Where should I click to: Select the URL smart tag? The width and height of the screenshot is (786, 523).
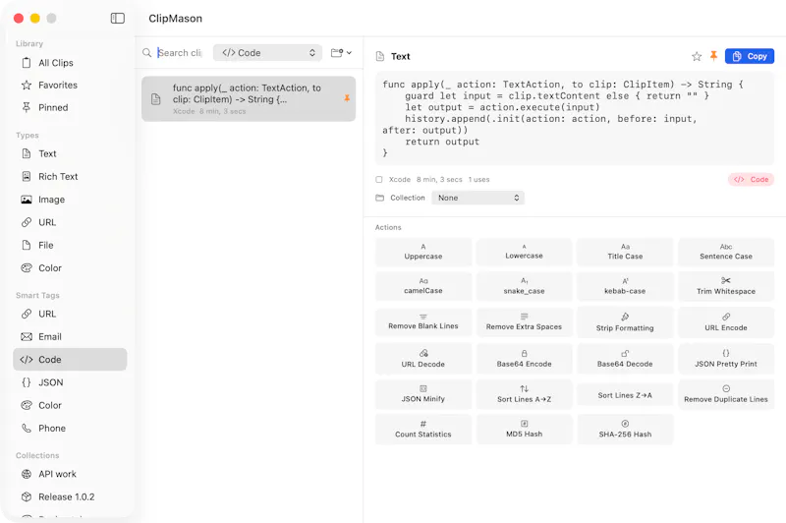tap(70, 314)
